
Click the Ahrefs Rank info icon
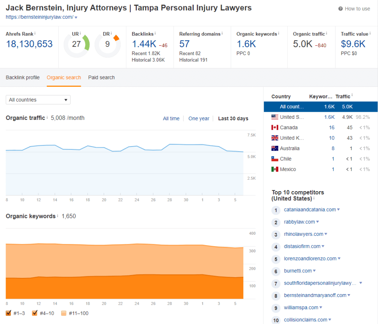click(35, 33)
